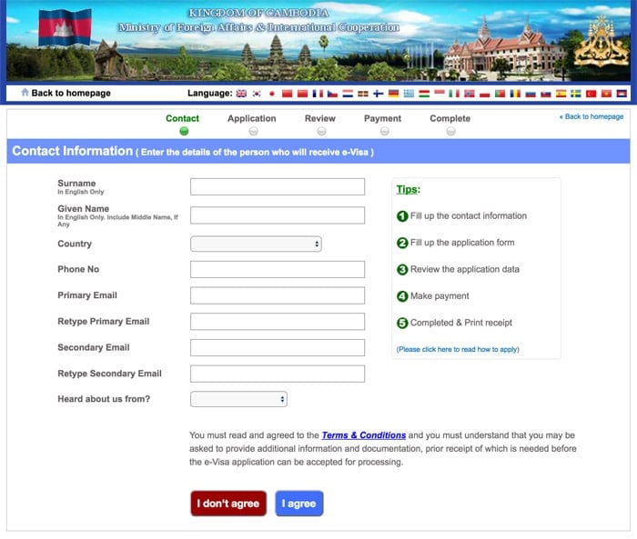This screenshot has height=539, width=637.
Task: Select the Hungarian flag language
Action: point(424,94)
